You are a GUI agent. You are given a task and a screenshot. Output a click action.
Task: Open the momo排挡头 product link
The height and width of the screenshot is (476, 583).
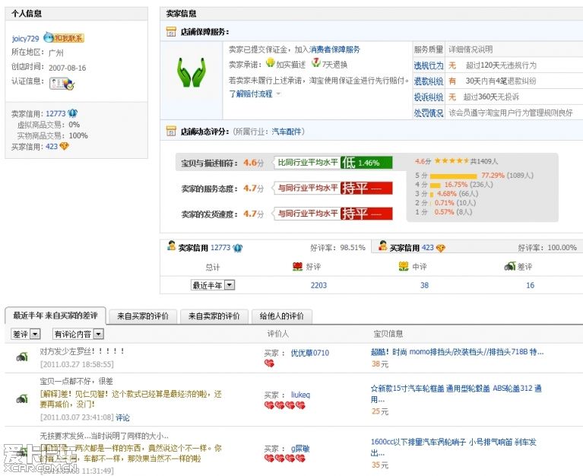click(x=458, y=352)
